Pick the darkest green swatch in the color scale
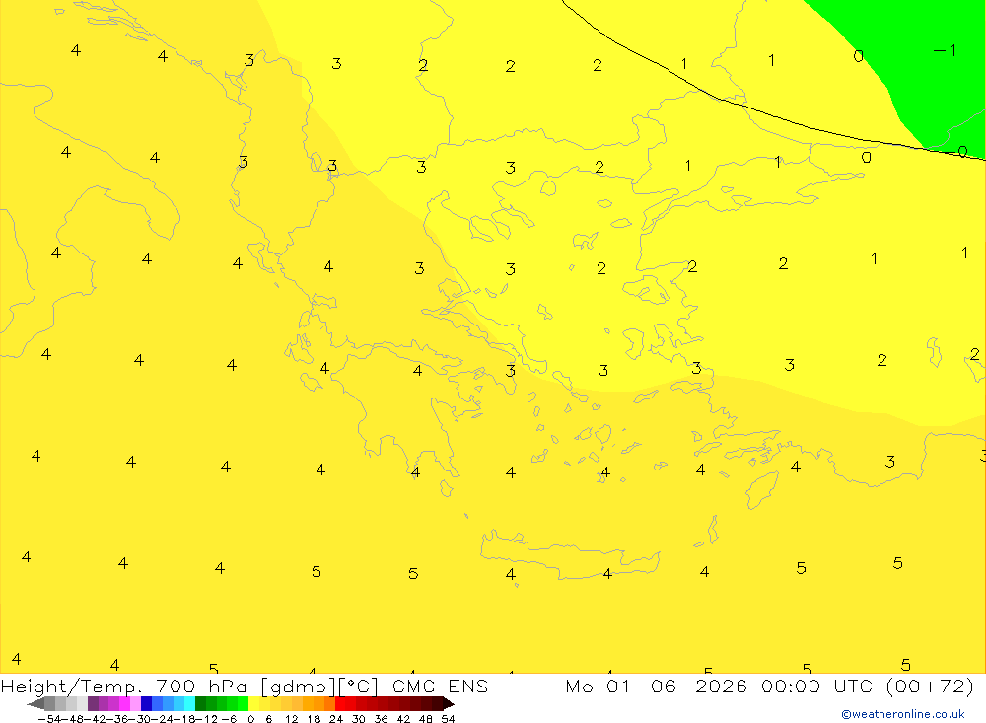The image size is (986, 723). 200,704
